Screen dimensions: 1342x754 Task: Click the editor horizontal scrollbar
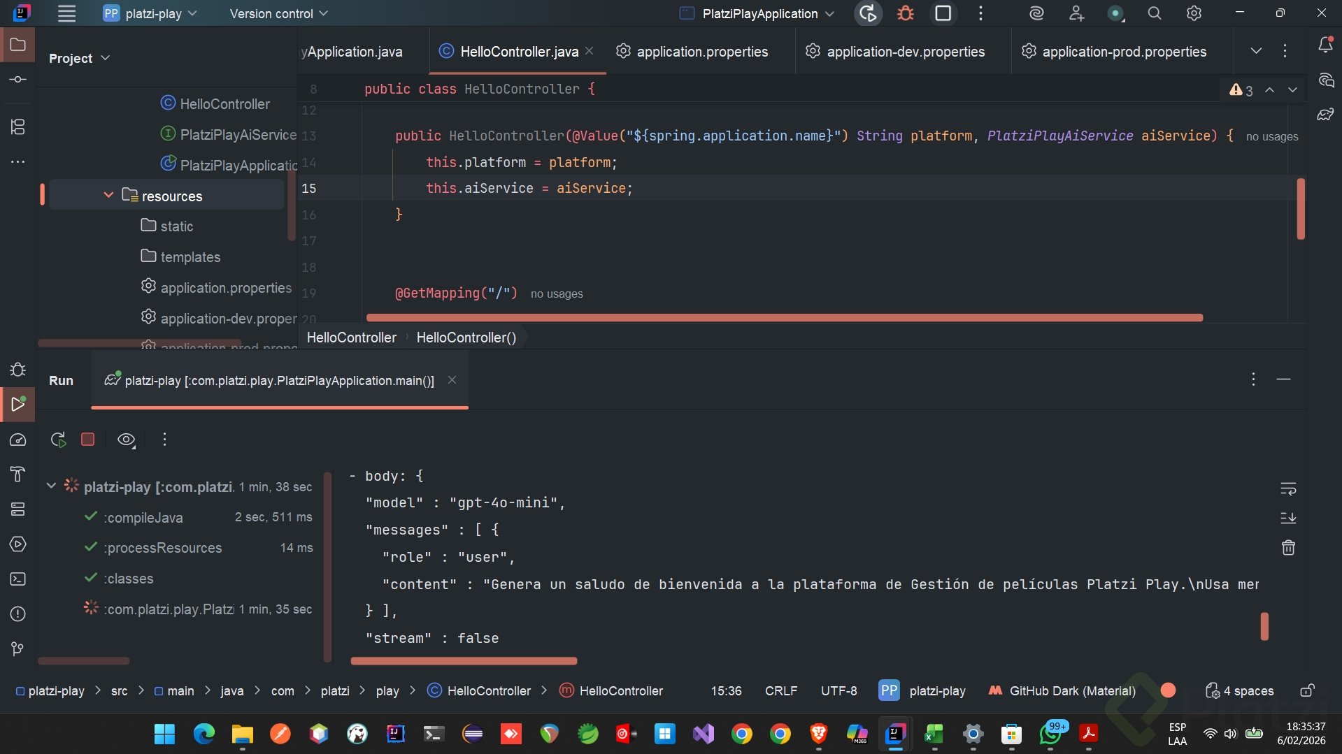tap(783, 318)
